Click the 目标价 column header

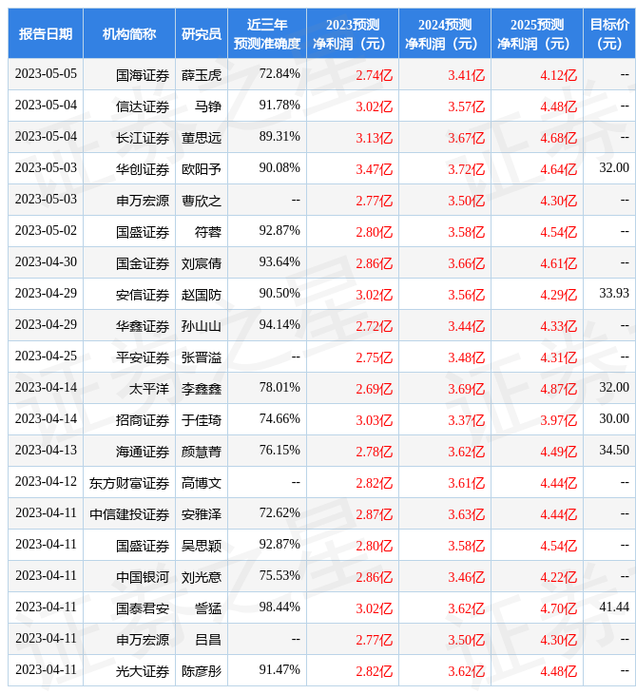[x=609, y=33]
